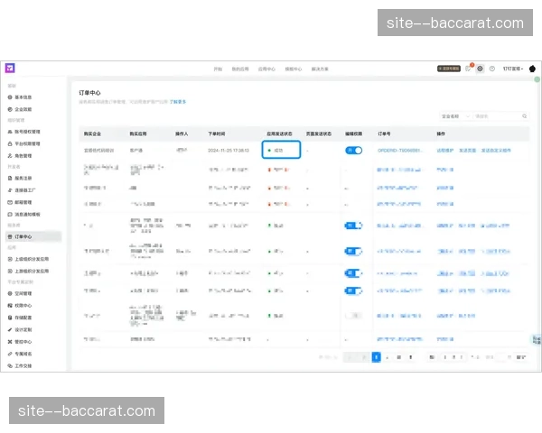Open the 钉钉宜搭 account dropdown
542x433 pixels.
point(513,68)
